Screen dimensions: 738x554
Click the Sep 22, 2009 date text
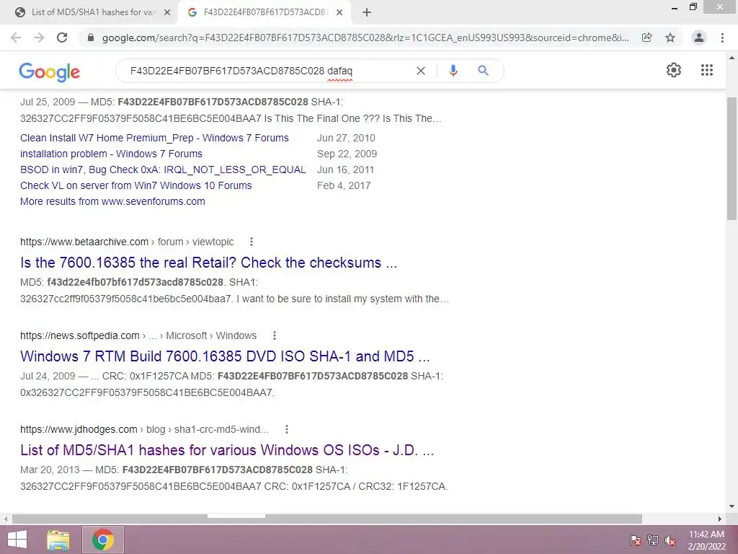347,154
